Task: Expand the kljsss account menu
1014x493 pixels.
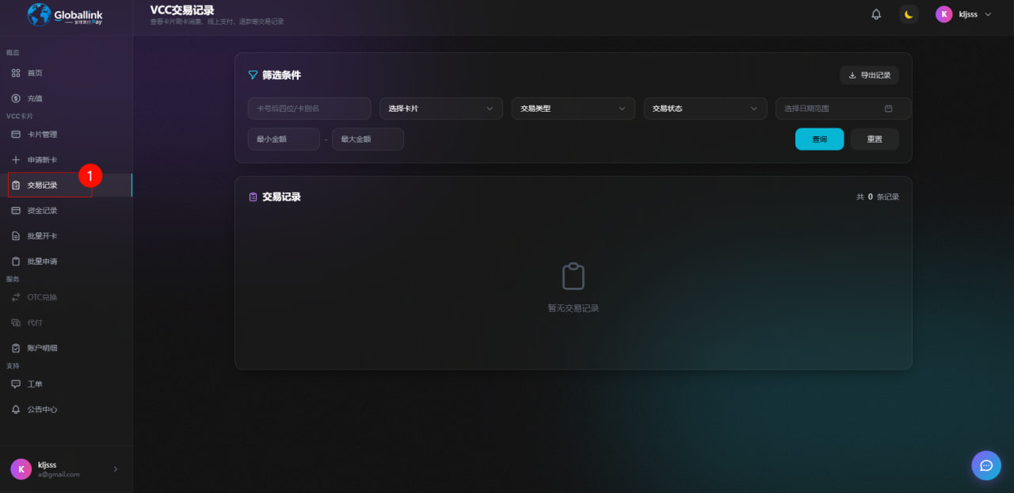Action: [963, 13]
